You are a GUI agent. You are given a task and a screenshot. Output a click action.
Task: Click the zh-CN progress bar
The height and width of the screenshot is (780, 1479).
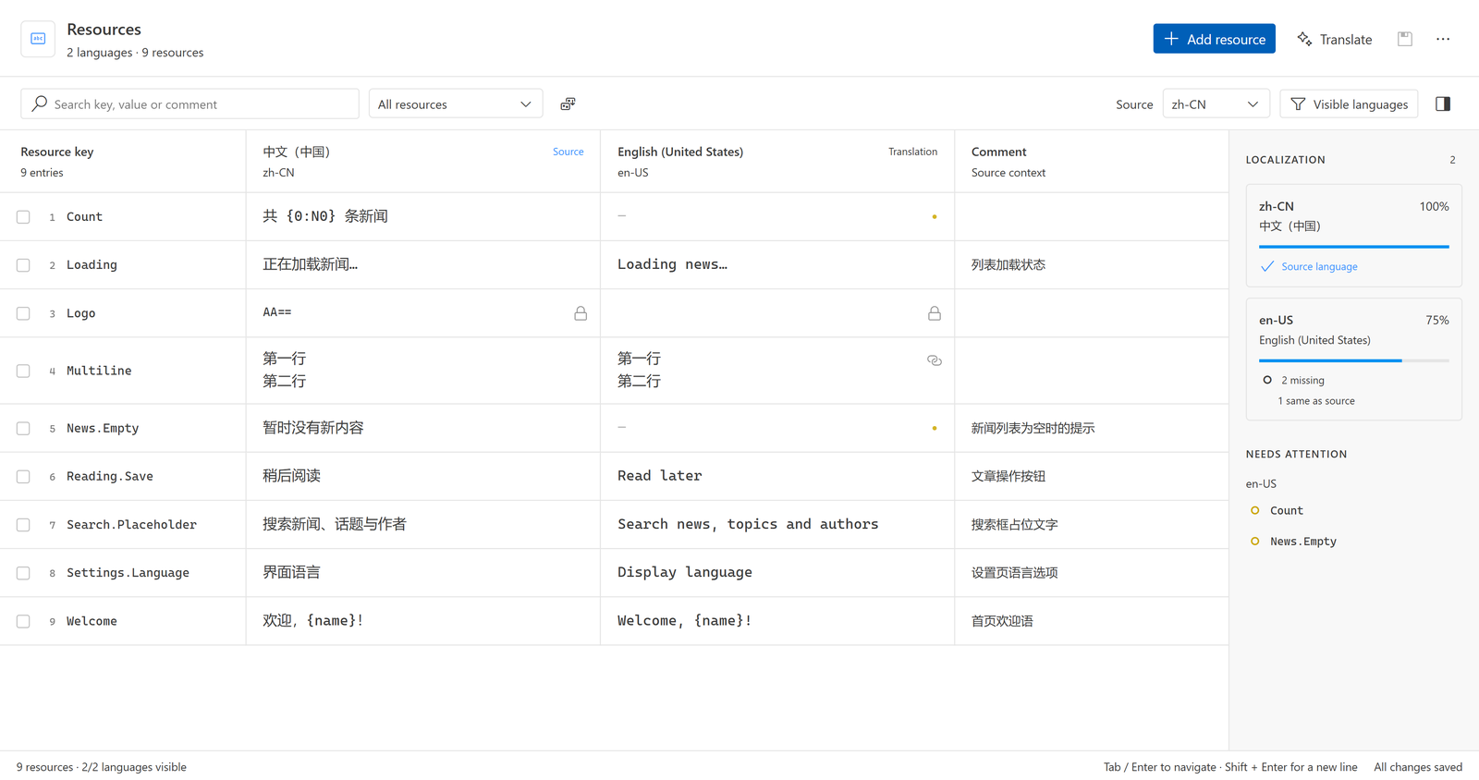[x=1354, y=247]
